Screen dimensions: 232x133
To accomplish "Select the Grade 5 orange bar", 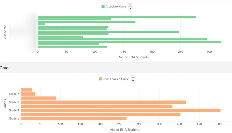I will [x=103, y=102].
